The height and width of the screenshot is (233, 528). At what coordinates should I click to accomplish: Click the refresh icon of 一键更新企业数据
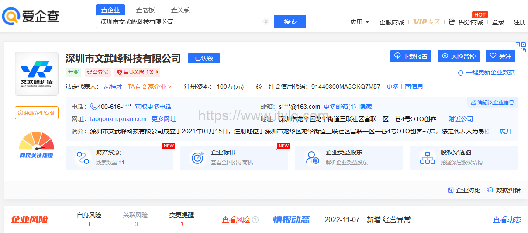(460, 73)
